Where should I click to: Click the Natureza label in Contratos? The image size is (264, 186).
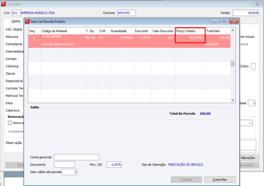pyautogui.click(x=12, y=37)
